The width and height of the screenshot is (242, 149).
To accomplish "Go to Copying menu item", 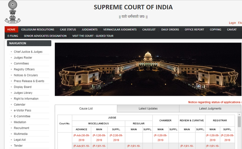I will [x=216, y=29].
